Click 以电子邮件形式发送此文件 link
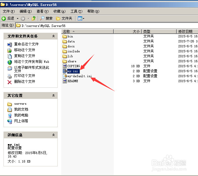This screenshot has width=198, height=176. click(31, 69)
